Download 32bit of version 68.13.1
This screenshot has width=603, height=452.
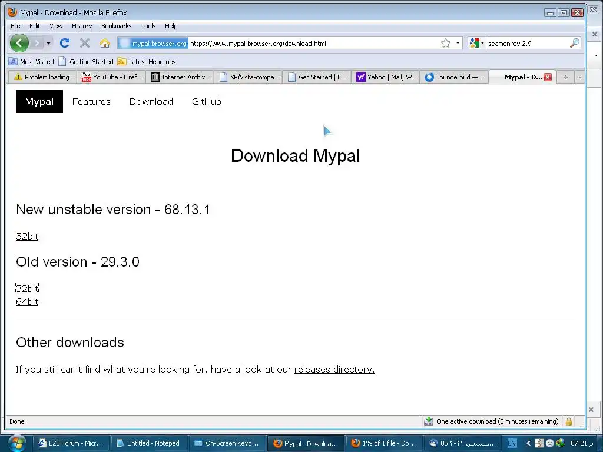click(27, 236)
